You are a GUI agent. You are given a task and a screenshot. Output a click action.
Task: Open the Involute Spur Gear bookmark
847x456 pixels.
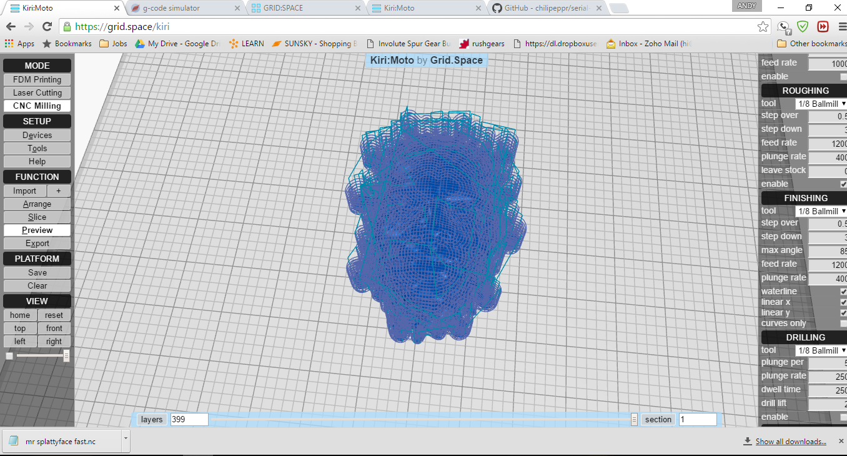tap(409, 44)
